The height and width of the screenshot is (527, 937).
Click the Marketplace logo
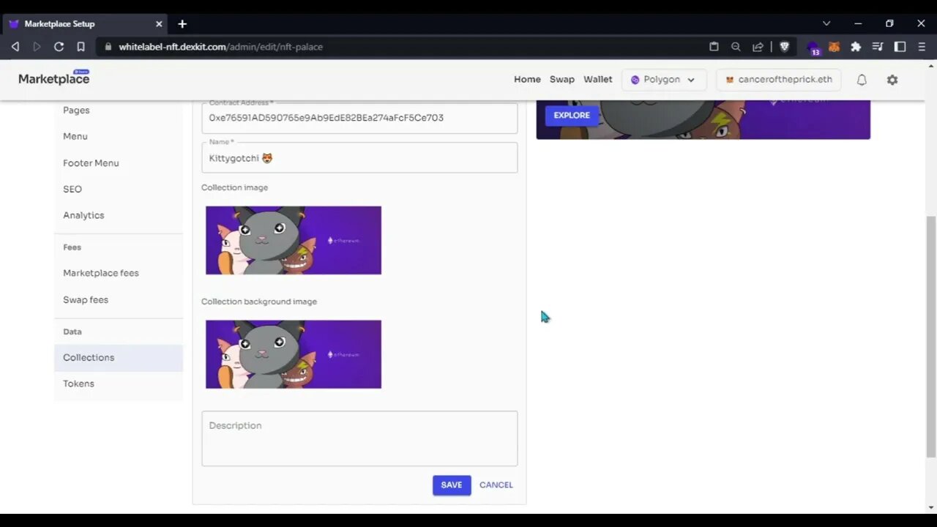pos(54,78)
